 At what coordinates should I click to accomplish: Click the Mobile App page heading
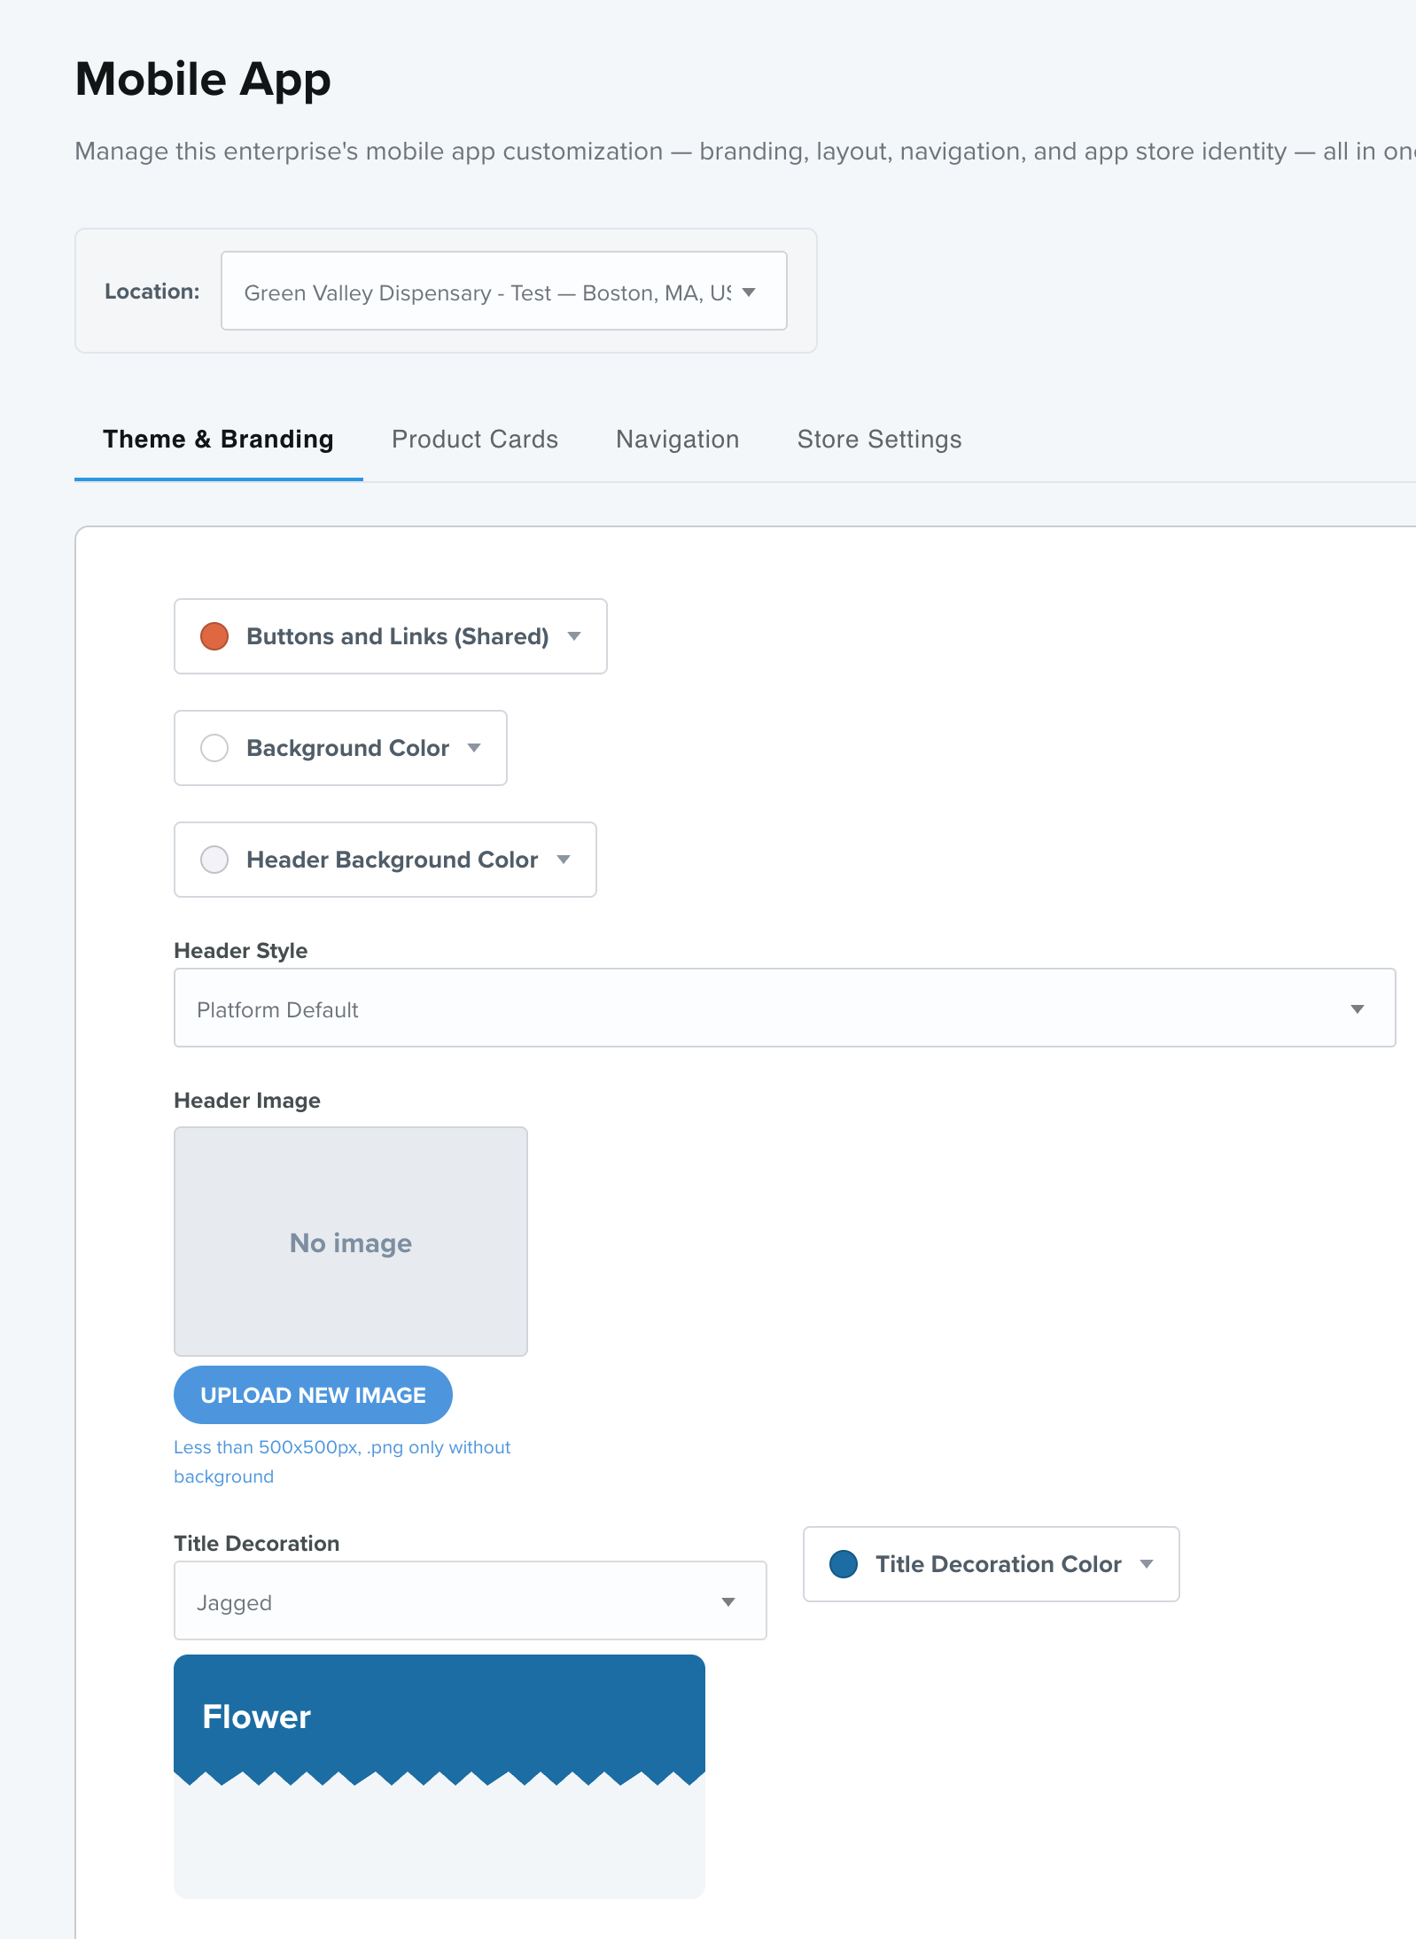tap(203, 80)
